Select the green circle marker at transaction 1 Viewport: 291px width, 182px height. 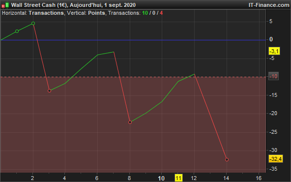(x=17, y=31)
